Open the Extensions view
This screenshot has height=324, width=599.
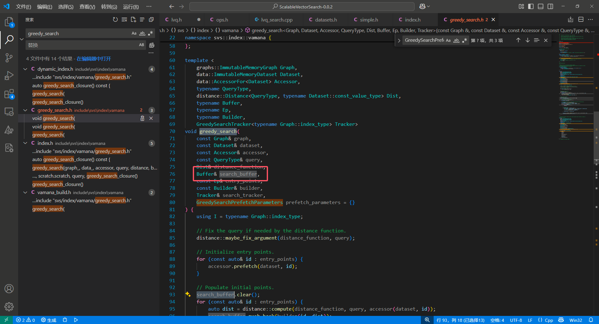point(9,94)
